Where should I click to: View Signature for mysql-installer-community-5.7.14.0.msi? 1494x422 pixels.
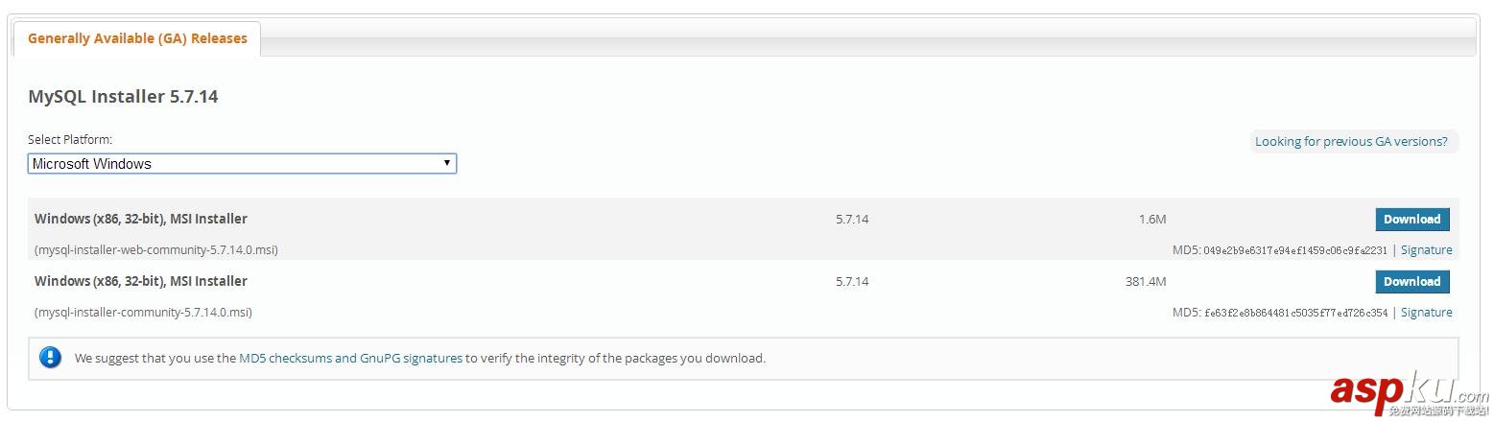tap(1426, 313)
